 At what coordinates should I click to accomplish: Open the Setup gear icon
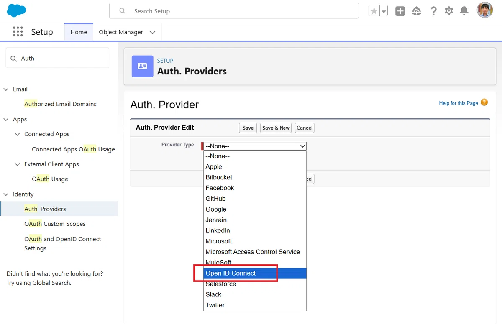tap(449, 11)
